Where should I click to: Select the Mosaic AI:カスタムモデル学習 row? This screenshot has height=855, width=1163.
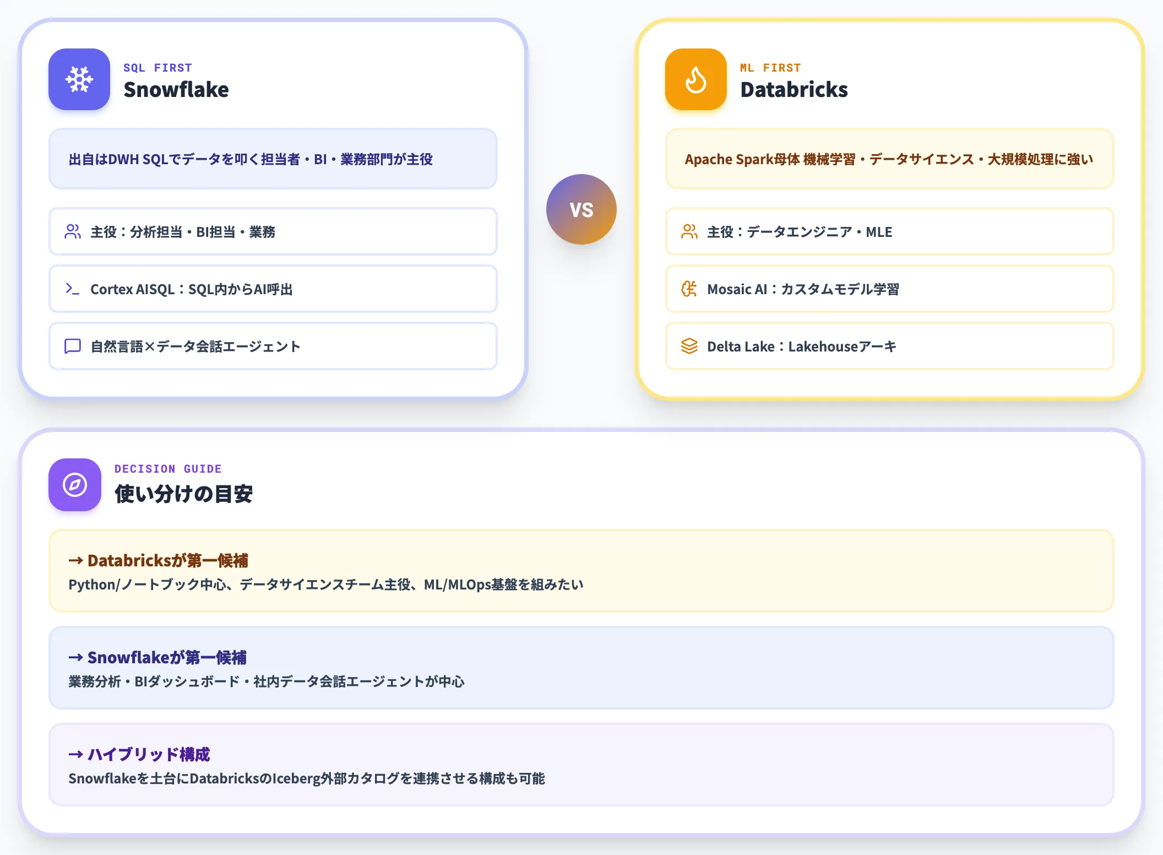[x=890, y=289]
